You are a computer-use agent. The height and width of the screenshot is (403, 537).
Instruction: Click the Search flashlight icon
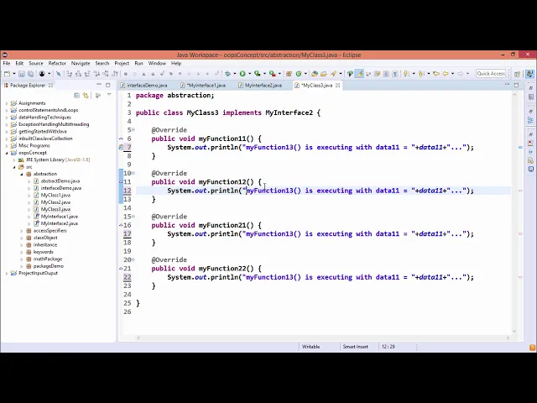[333, 73]
